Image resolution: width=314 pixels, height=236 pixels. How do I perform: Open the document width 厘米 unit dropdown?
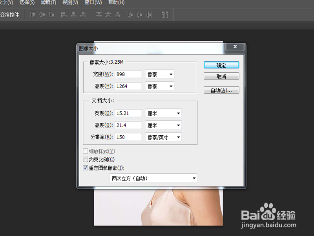tap(163, 113)
